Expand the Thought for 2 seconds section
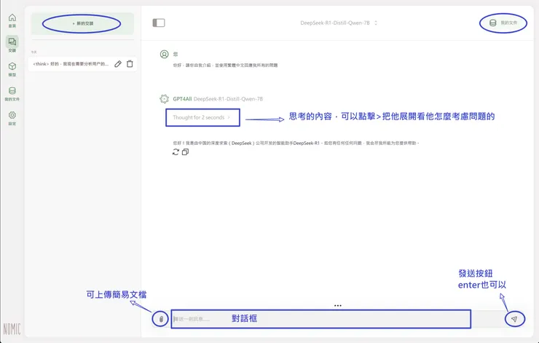Screen dimensions: 539x343 (x=202, y=117)
